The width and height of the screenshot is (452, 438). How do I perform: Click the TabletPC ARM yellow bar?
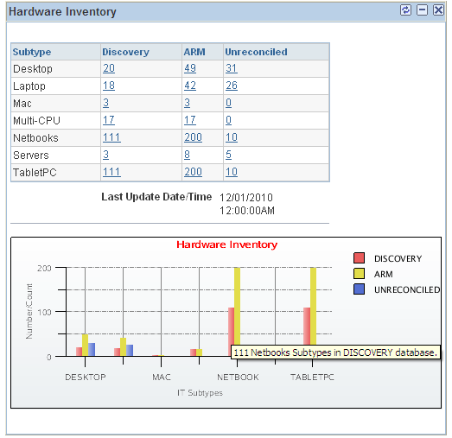point(314,306)
